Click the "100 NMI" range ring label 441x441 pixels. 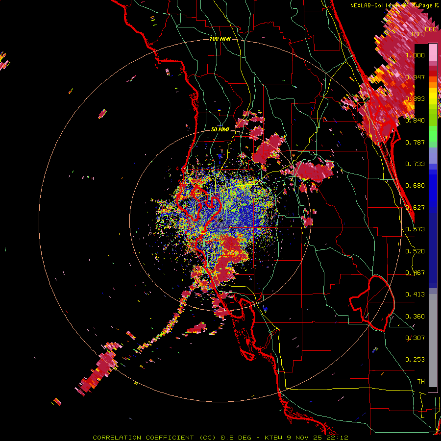coord(220,39)
